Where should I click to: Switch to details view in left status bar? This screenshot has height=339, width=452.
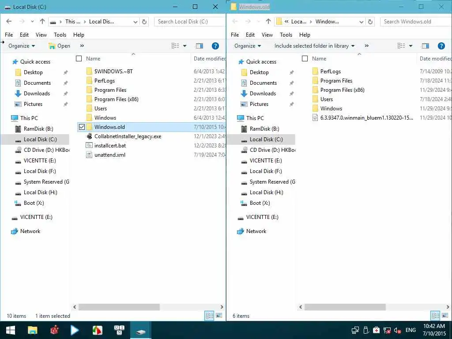pos(209,316)
